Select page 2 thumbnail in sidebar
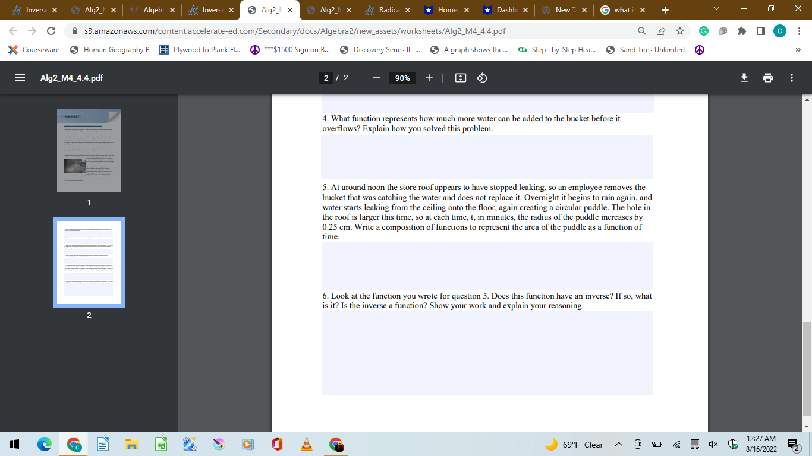Viewport: 812px width, 456px height. (89, 262)
